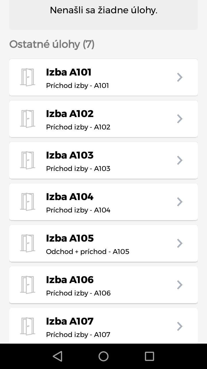
Task: Open recent apps with square button
Action: pyautogui.click(x=149, y=356)
